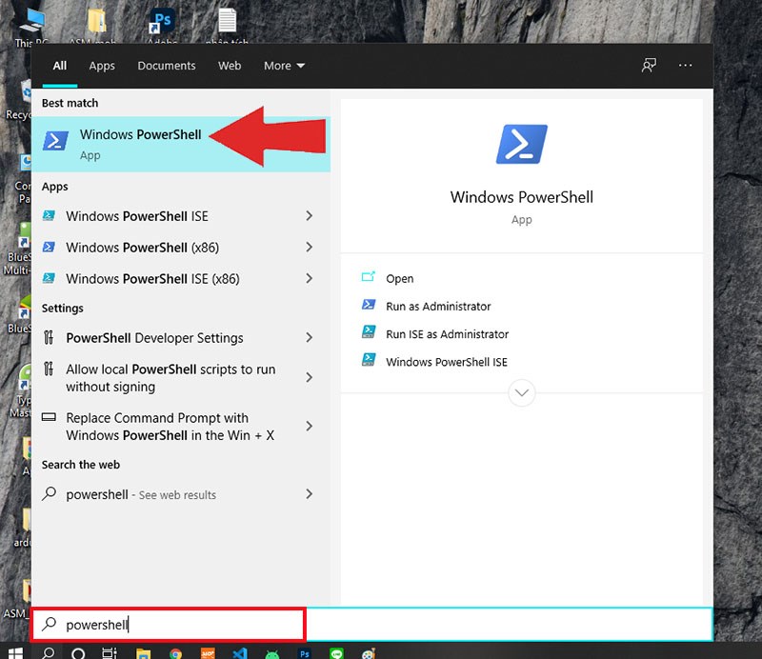Expand Replace Command Prompt setting arrow
Image resolution: width=762 pixels, height=659 pixels.
pyautogui.click(x=309, y=427)
